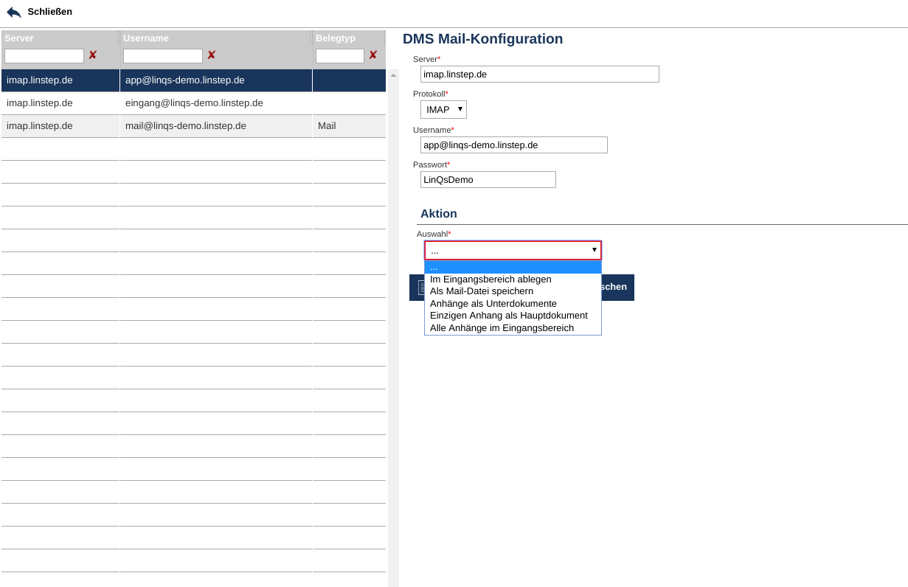This screenshot has height=587, width=908.
Task: Click the back arrow icon beside Schließen
Action: pos(14,12)
